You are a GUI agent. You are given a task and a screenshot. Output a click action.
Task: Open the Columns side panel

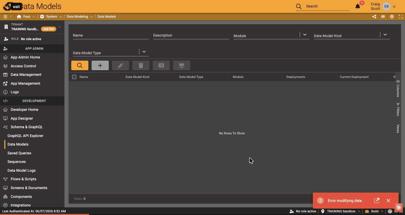[398, 88]
